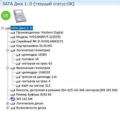Click the icon beside секторов на трек: 4

click(x=18, y=81)
